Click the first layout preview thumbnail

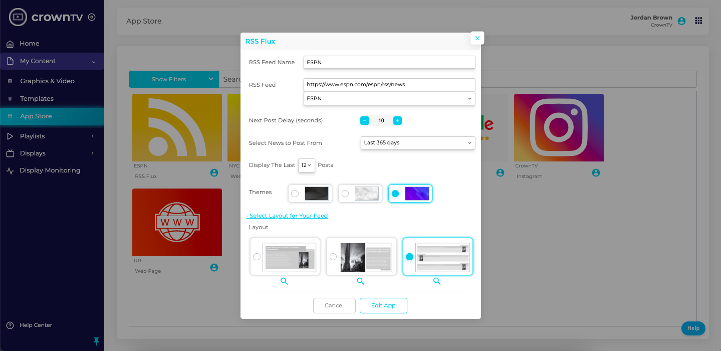pyautogui.click(x=290, y=257)
